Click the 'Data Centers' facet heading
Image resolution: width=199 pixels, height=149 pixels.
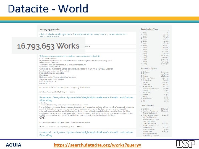pyautogui.click(x=147, y=105)
